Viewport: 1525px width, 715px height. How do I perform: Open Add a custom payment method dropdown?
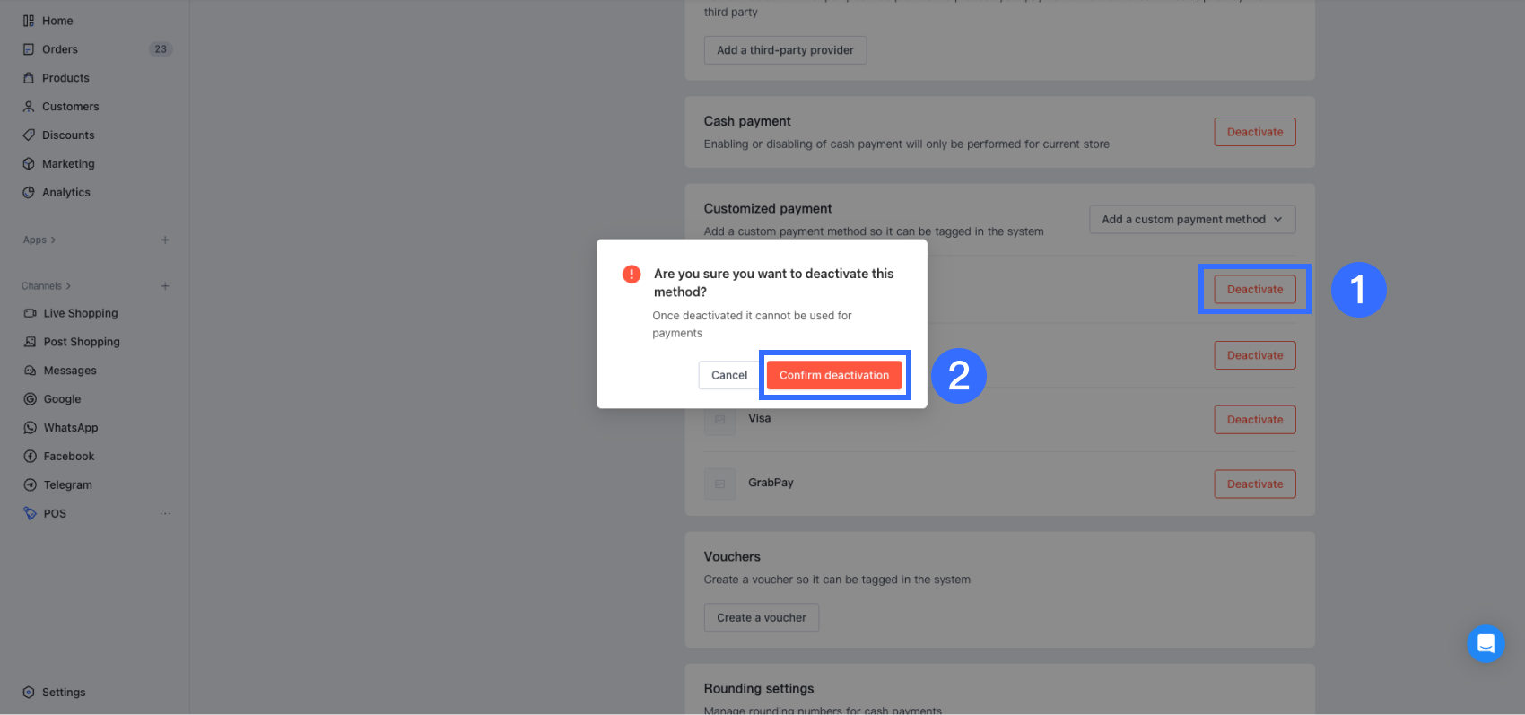tap(1192, 220)
